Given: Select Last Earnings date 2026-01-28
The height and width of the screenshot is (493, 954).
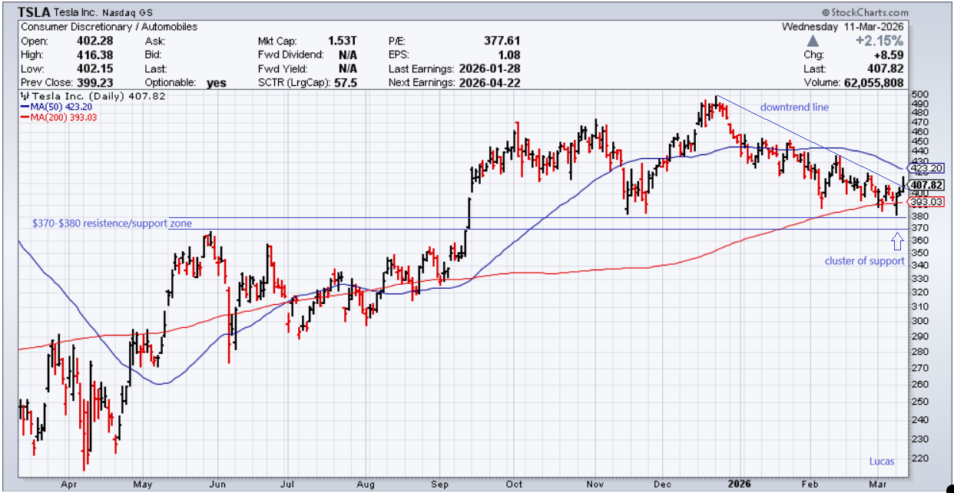Looking at the screenshot, I should [489, 68].
